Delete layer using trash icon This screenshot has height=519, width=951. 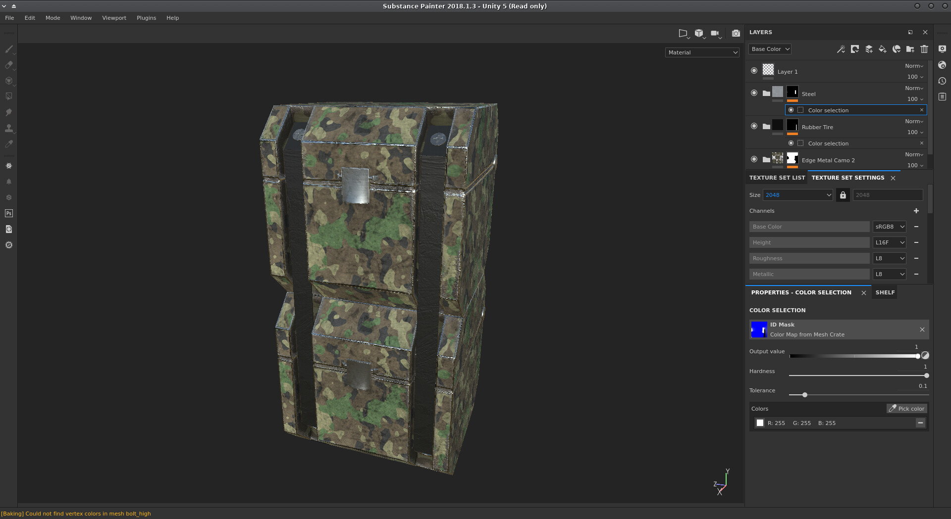(x=924, y=49)
